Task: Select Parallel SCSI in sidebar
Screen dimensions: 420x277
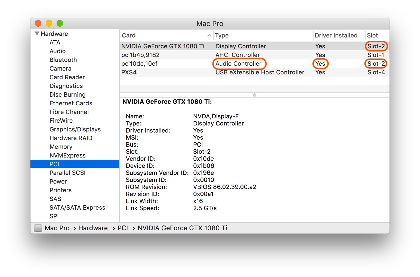Action: click(x=67, y=173)
